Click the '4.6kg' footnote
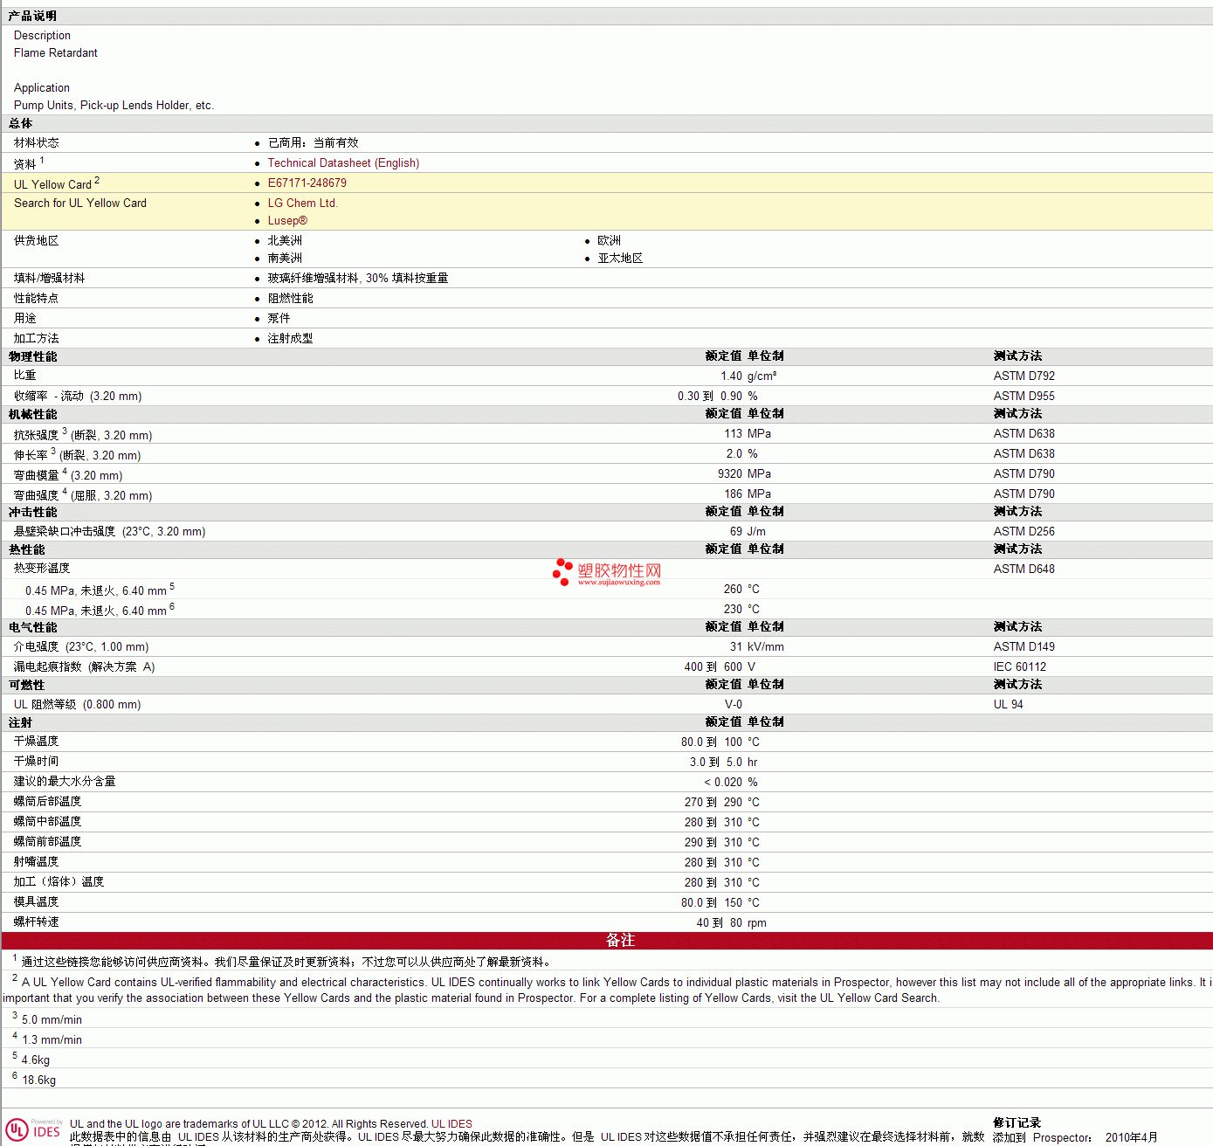The height and width of the screenshot is (1146, 1213). point(36,1060)
